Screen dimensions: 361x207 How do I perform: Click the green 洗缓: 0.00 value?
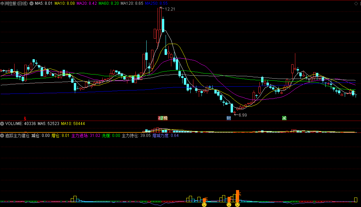[x=111, y=136]
